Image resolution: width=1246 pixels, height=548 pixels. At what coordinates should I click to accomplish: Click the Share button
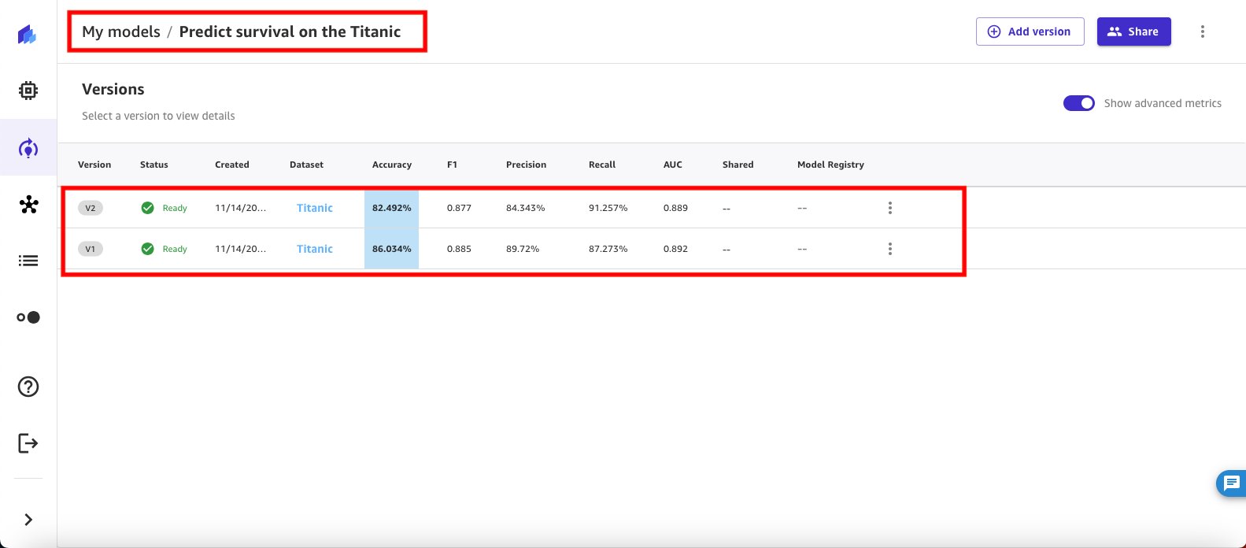(1133, 31)
